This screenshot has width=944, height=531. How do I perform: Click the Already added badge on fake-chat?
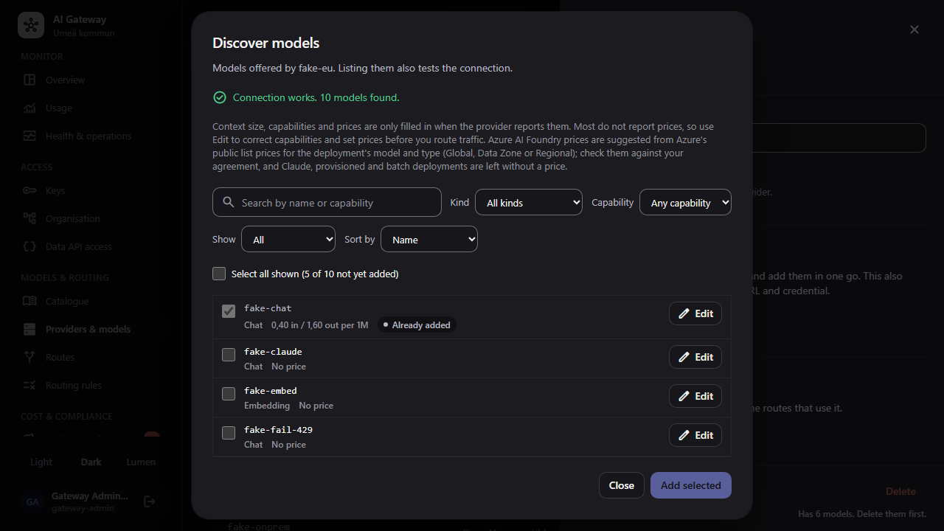417,324
